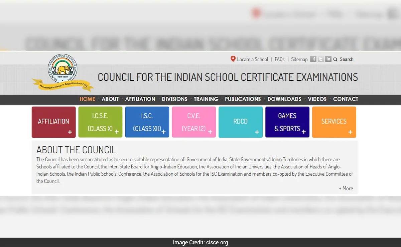
Task: Expand plus icon on RDCD tile
Action: (257, 132)
